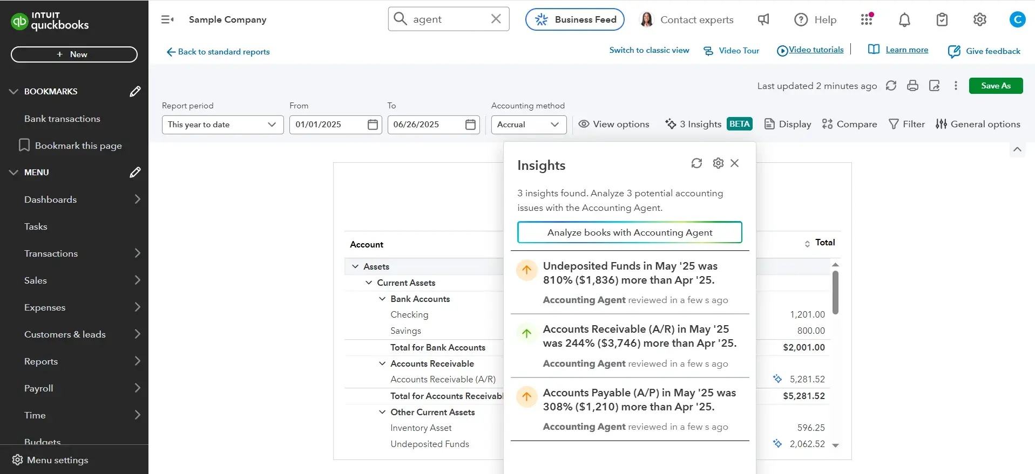
Task: Open Payroll menu item
Action: pyautogui.click(x=74, y=388)
